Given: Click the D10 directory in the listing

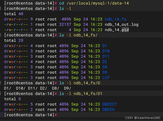Looking at the screenshot, I should [x=106, y=51].
